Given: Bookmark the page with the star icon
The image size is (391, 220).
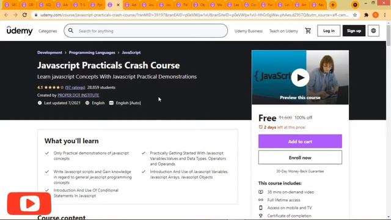Looking at the screenshot, I should pos(355,15).
